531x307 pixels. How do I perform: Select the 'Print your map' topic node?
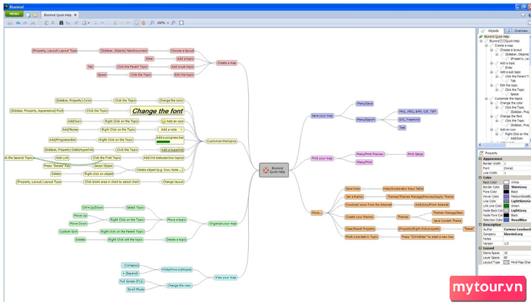tap(322, 158)
